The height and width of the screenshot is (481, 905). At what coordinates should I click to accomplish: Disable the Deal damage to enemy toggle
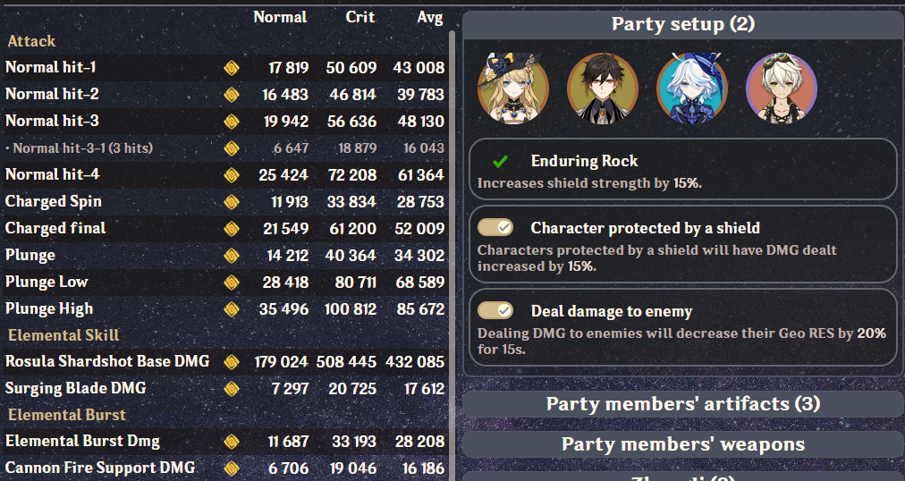(x=495, y=310)
